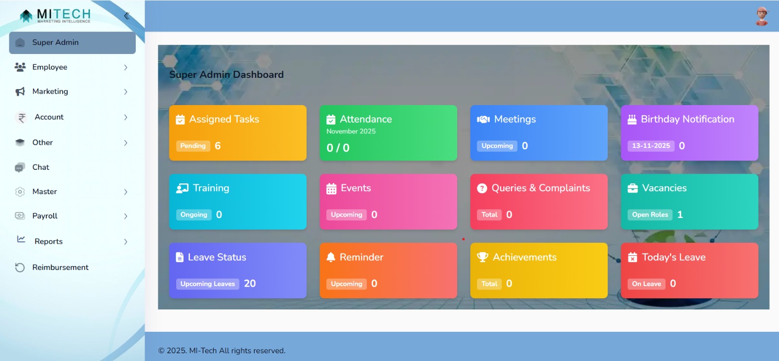The image size is (779, 361).
Task: Open the Vacancies card
Action: [x=689, y=201]
